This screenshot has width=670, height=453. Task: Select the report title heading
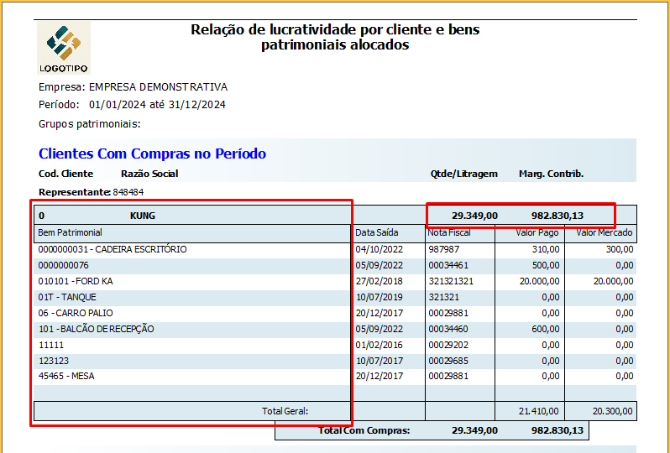pyautogui.click(x=335, y=37)
